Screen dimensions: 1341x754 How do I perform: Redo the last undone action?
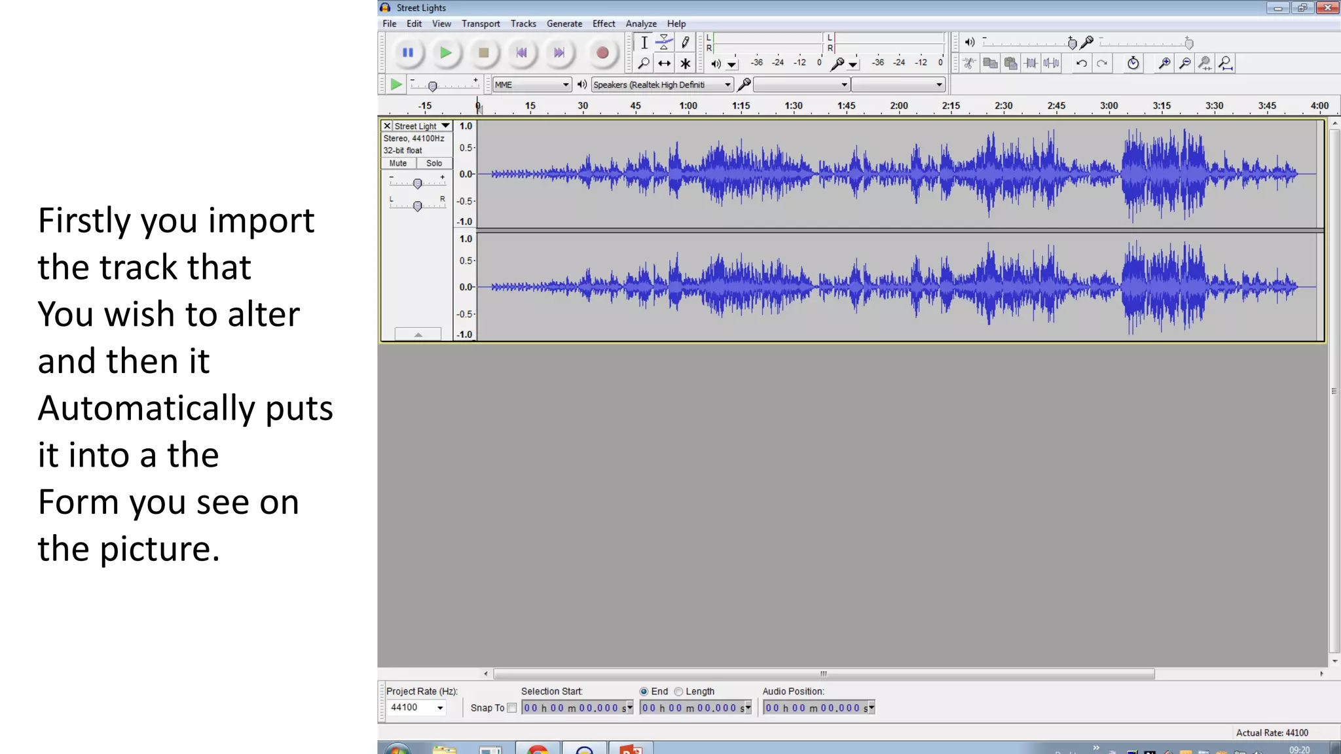coord(1103,63)
